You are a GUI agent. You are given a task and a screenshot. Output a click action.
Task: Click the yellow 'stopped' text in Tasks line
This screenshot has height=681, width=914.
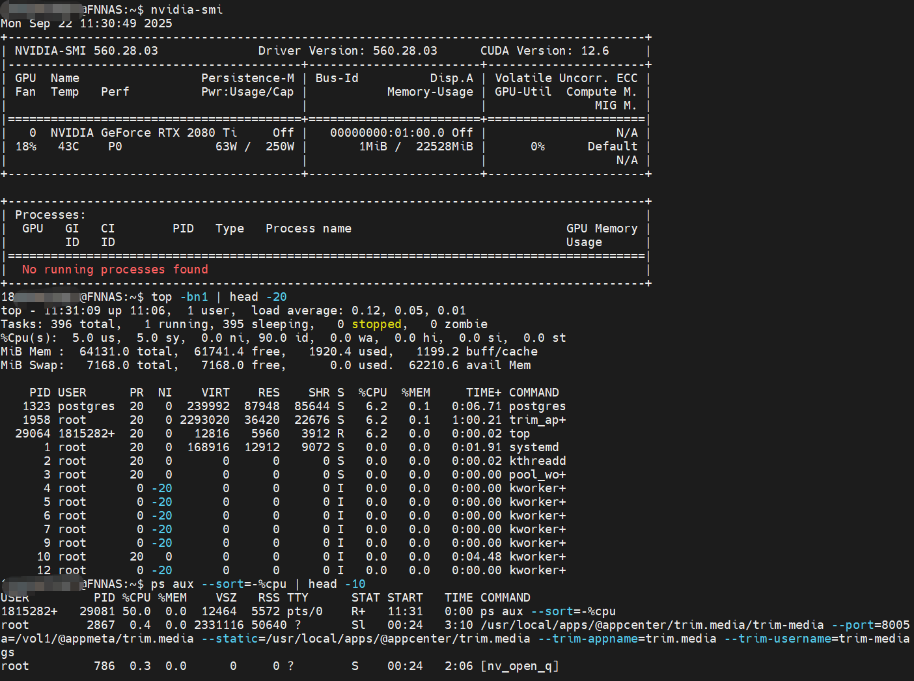tap(376, 324)
